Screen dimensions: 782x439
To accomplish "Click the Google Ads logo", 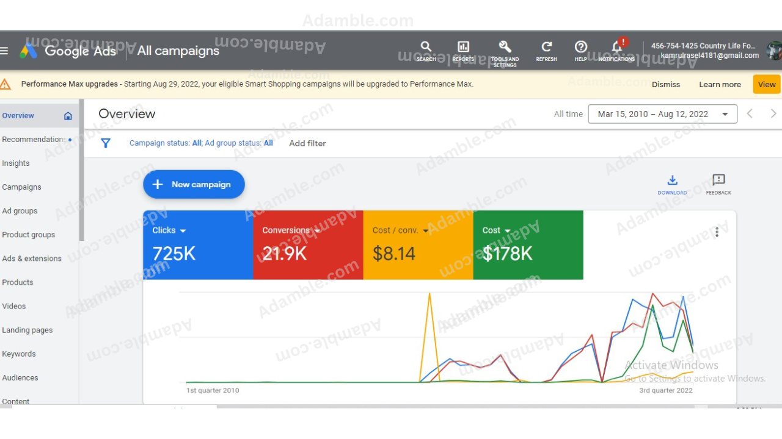I will tap(68, 51).
